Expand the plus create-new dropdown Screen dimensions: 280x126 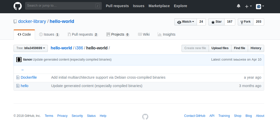pos(248,6)
